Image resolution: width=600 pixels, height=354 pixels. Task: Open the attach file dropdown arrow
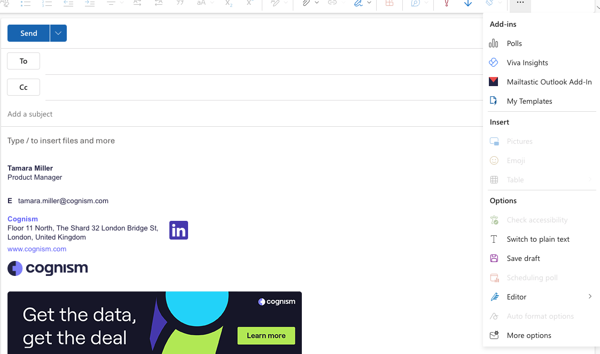click(x=317, y=3)
